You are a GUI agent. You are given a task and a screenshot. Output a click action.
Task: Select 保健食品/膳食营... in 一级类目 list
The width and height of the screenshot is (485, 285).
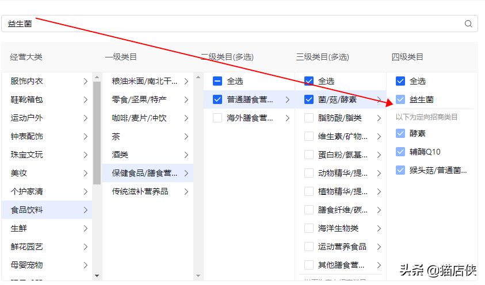(148, 173)
